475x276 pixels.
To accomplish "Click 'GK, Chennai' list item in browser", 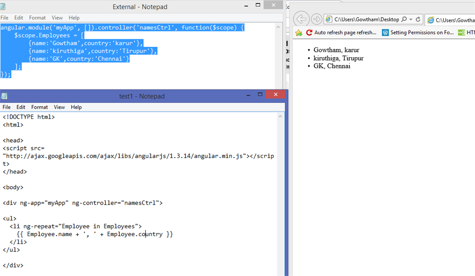I will [x=332, y=66].
